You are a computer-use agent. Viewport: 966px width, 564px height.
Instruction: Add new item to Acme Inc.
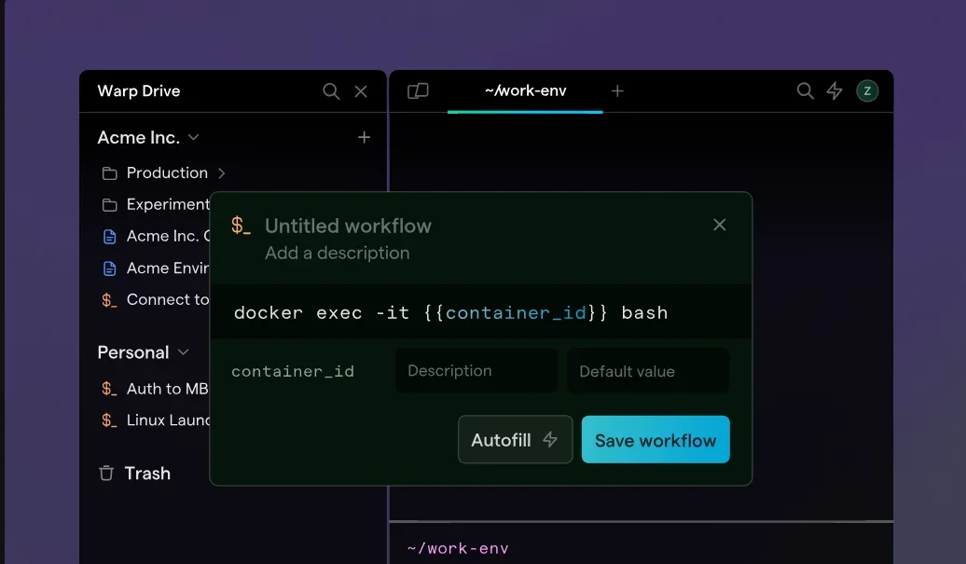click(x=364, y=138)
